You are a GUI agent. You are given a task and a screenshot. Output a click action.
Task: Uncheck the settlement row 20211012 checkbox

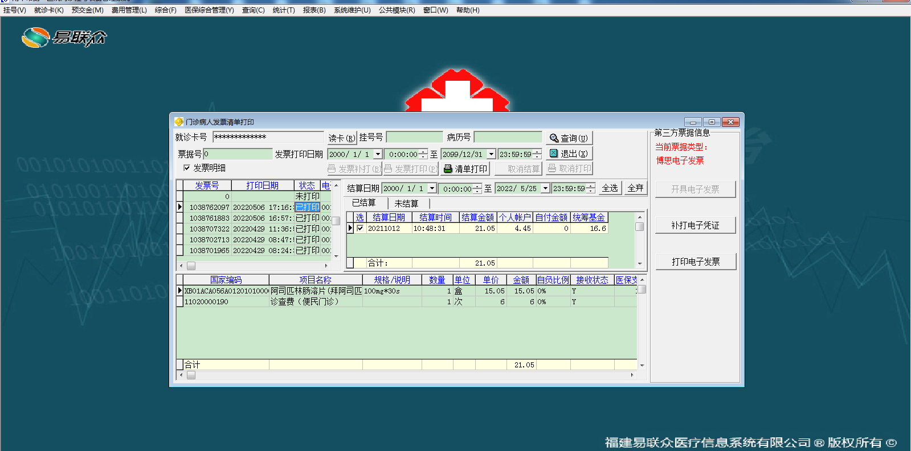point(360,229)
